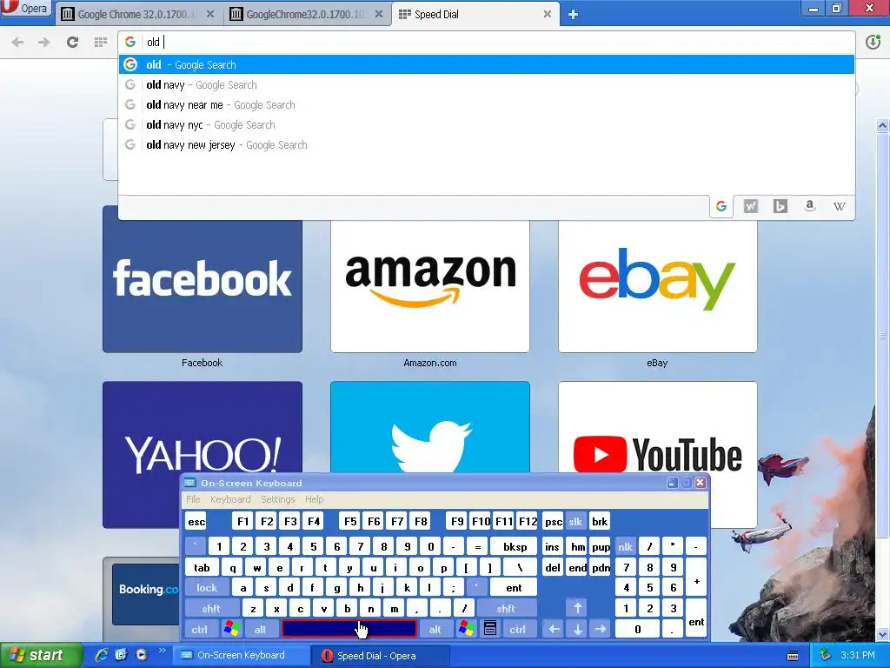The image size is (890, 668).
Task: Close the Speed Dial tab
Action: click(548, 14)
